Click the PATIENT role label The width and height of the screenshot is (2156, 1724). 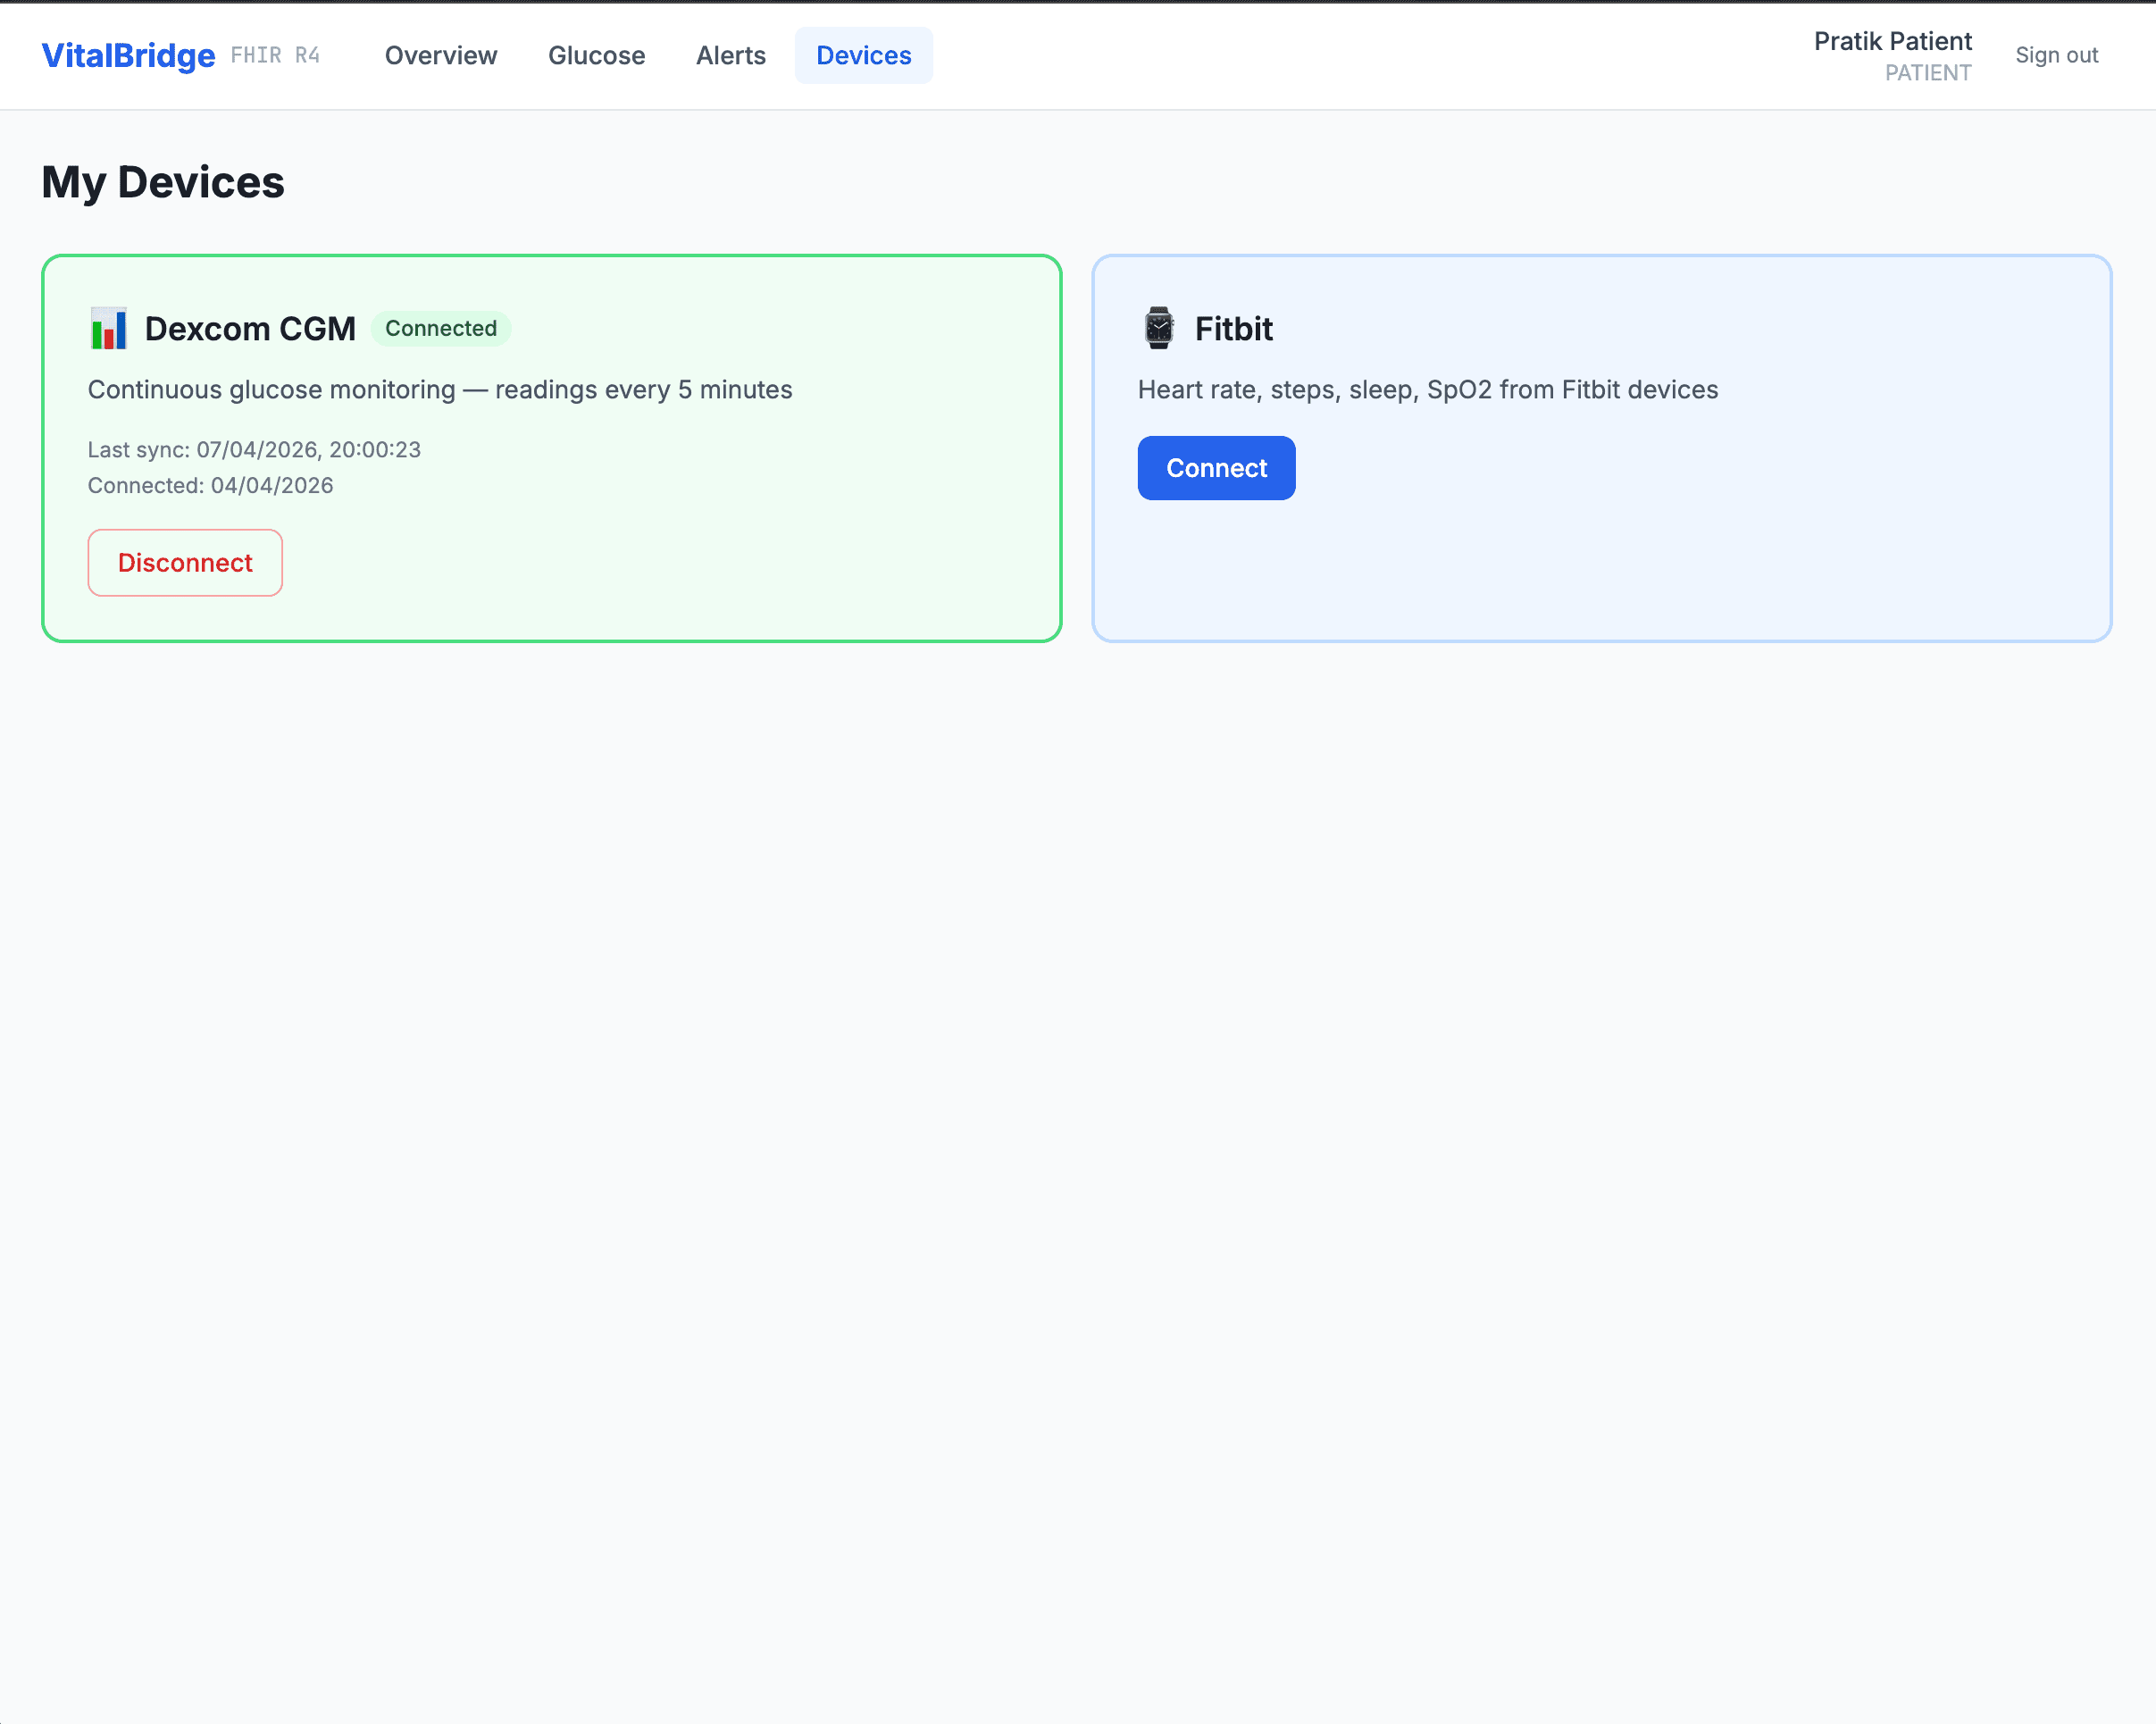1927,73
